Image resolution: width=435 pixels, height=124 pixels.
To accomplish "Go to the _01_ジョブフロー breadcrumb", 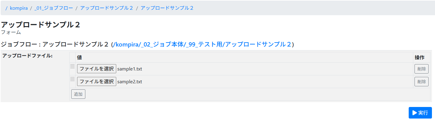I will click(x=54, y=8).
